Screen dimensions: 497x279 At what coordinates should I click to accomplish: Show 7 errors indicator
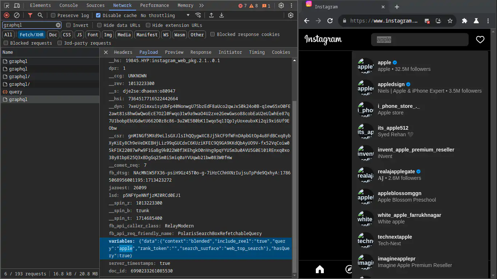(x=242, y=6)
